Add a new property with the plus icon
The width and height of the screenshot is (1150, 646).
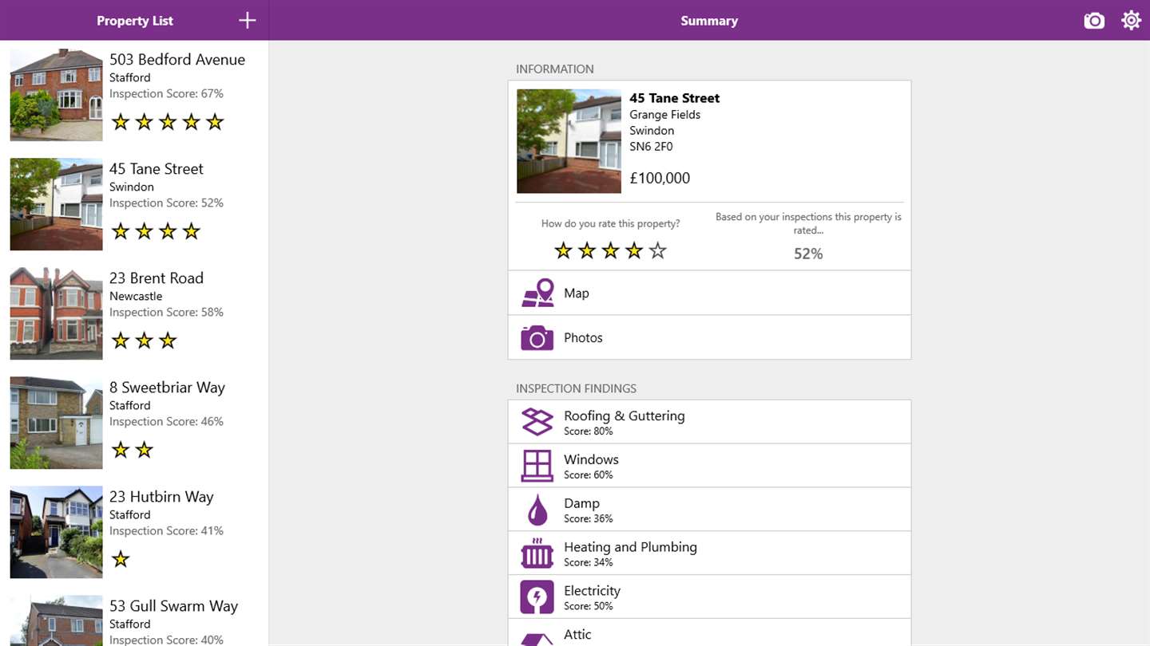[248, 21]
